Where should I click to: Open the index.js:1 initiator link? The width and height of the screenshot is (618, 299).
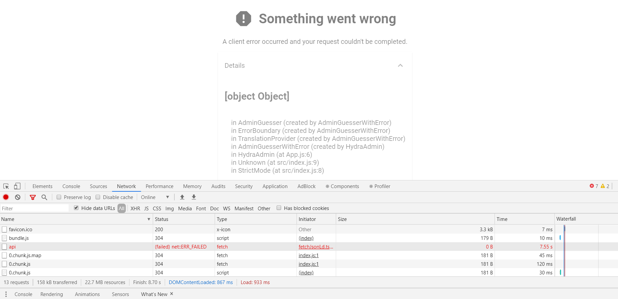[308, 255]
